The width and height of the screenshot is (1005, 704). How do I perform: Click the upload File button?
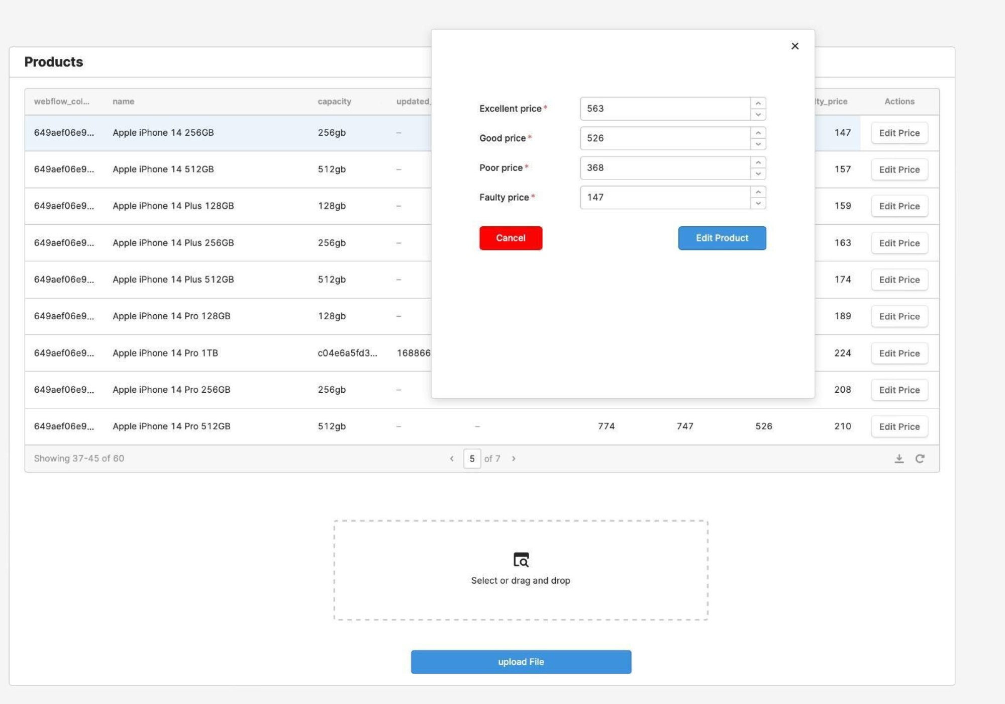521,662
